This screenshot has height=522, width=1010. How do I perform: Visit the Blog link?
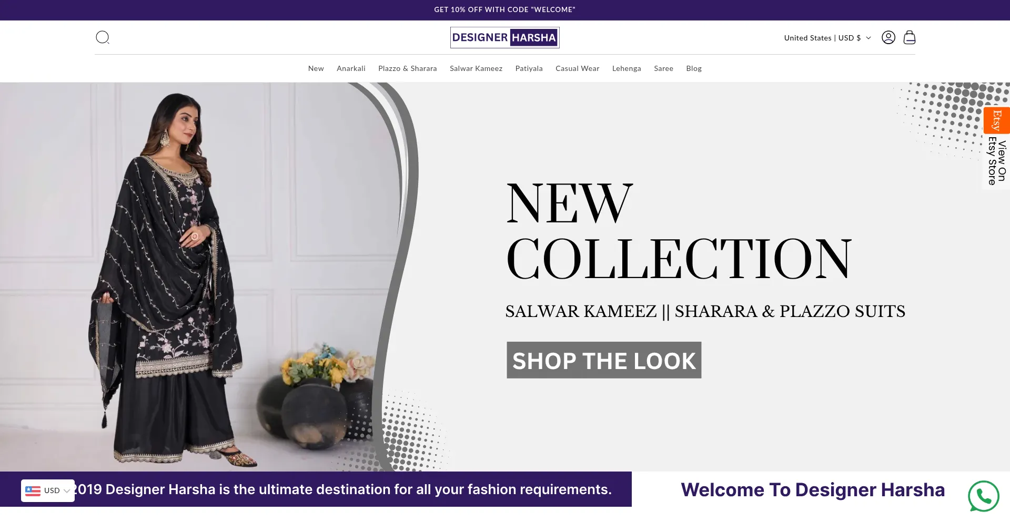[693, 68]
